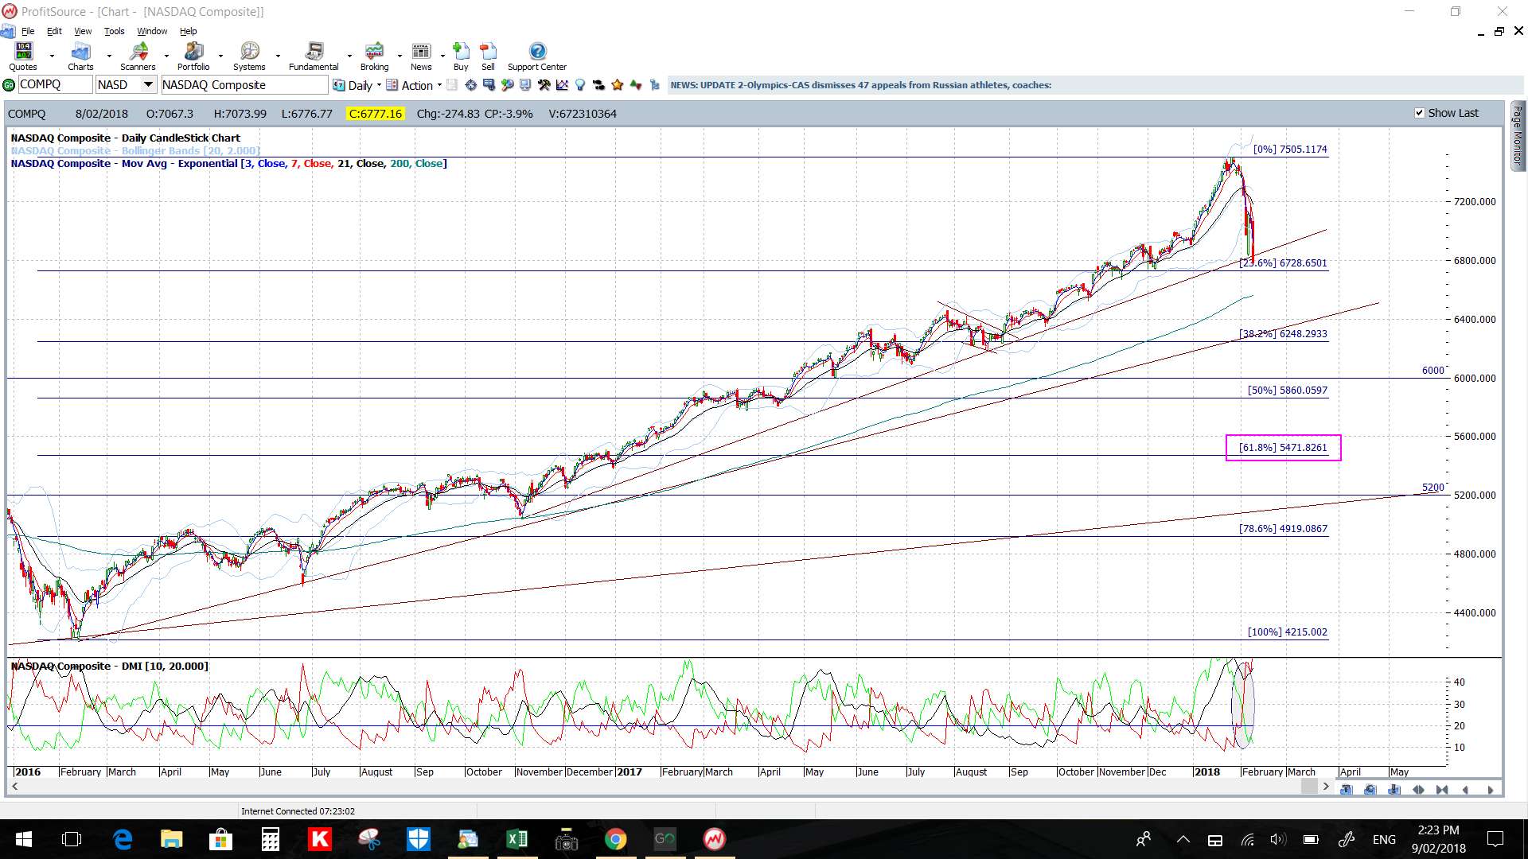
Task: Open the Systems toolbar button
Action: coord(249,56)
